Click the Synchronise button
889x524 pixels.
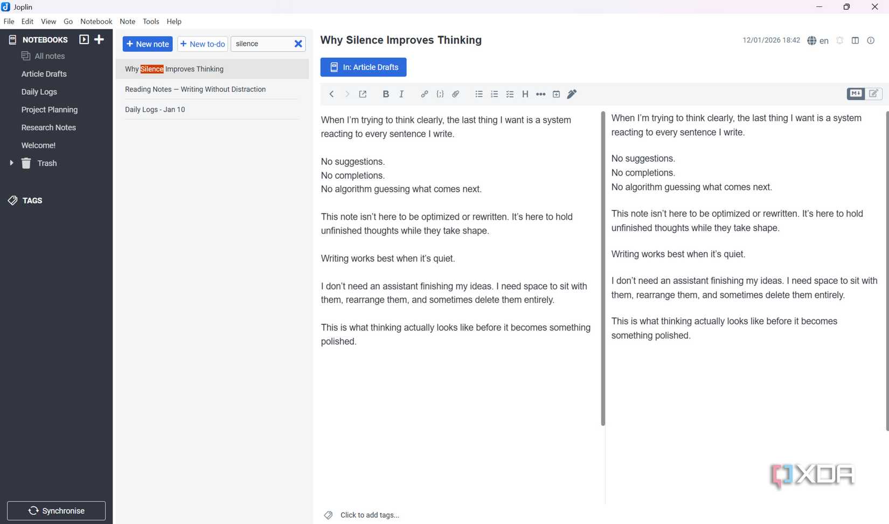pyautogui.click(x=57, y=511)
